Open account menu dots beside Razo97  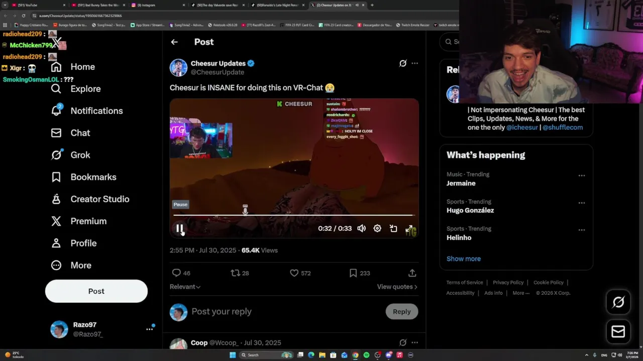pyautogui.click(x=149, y=329)
